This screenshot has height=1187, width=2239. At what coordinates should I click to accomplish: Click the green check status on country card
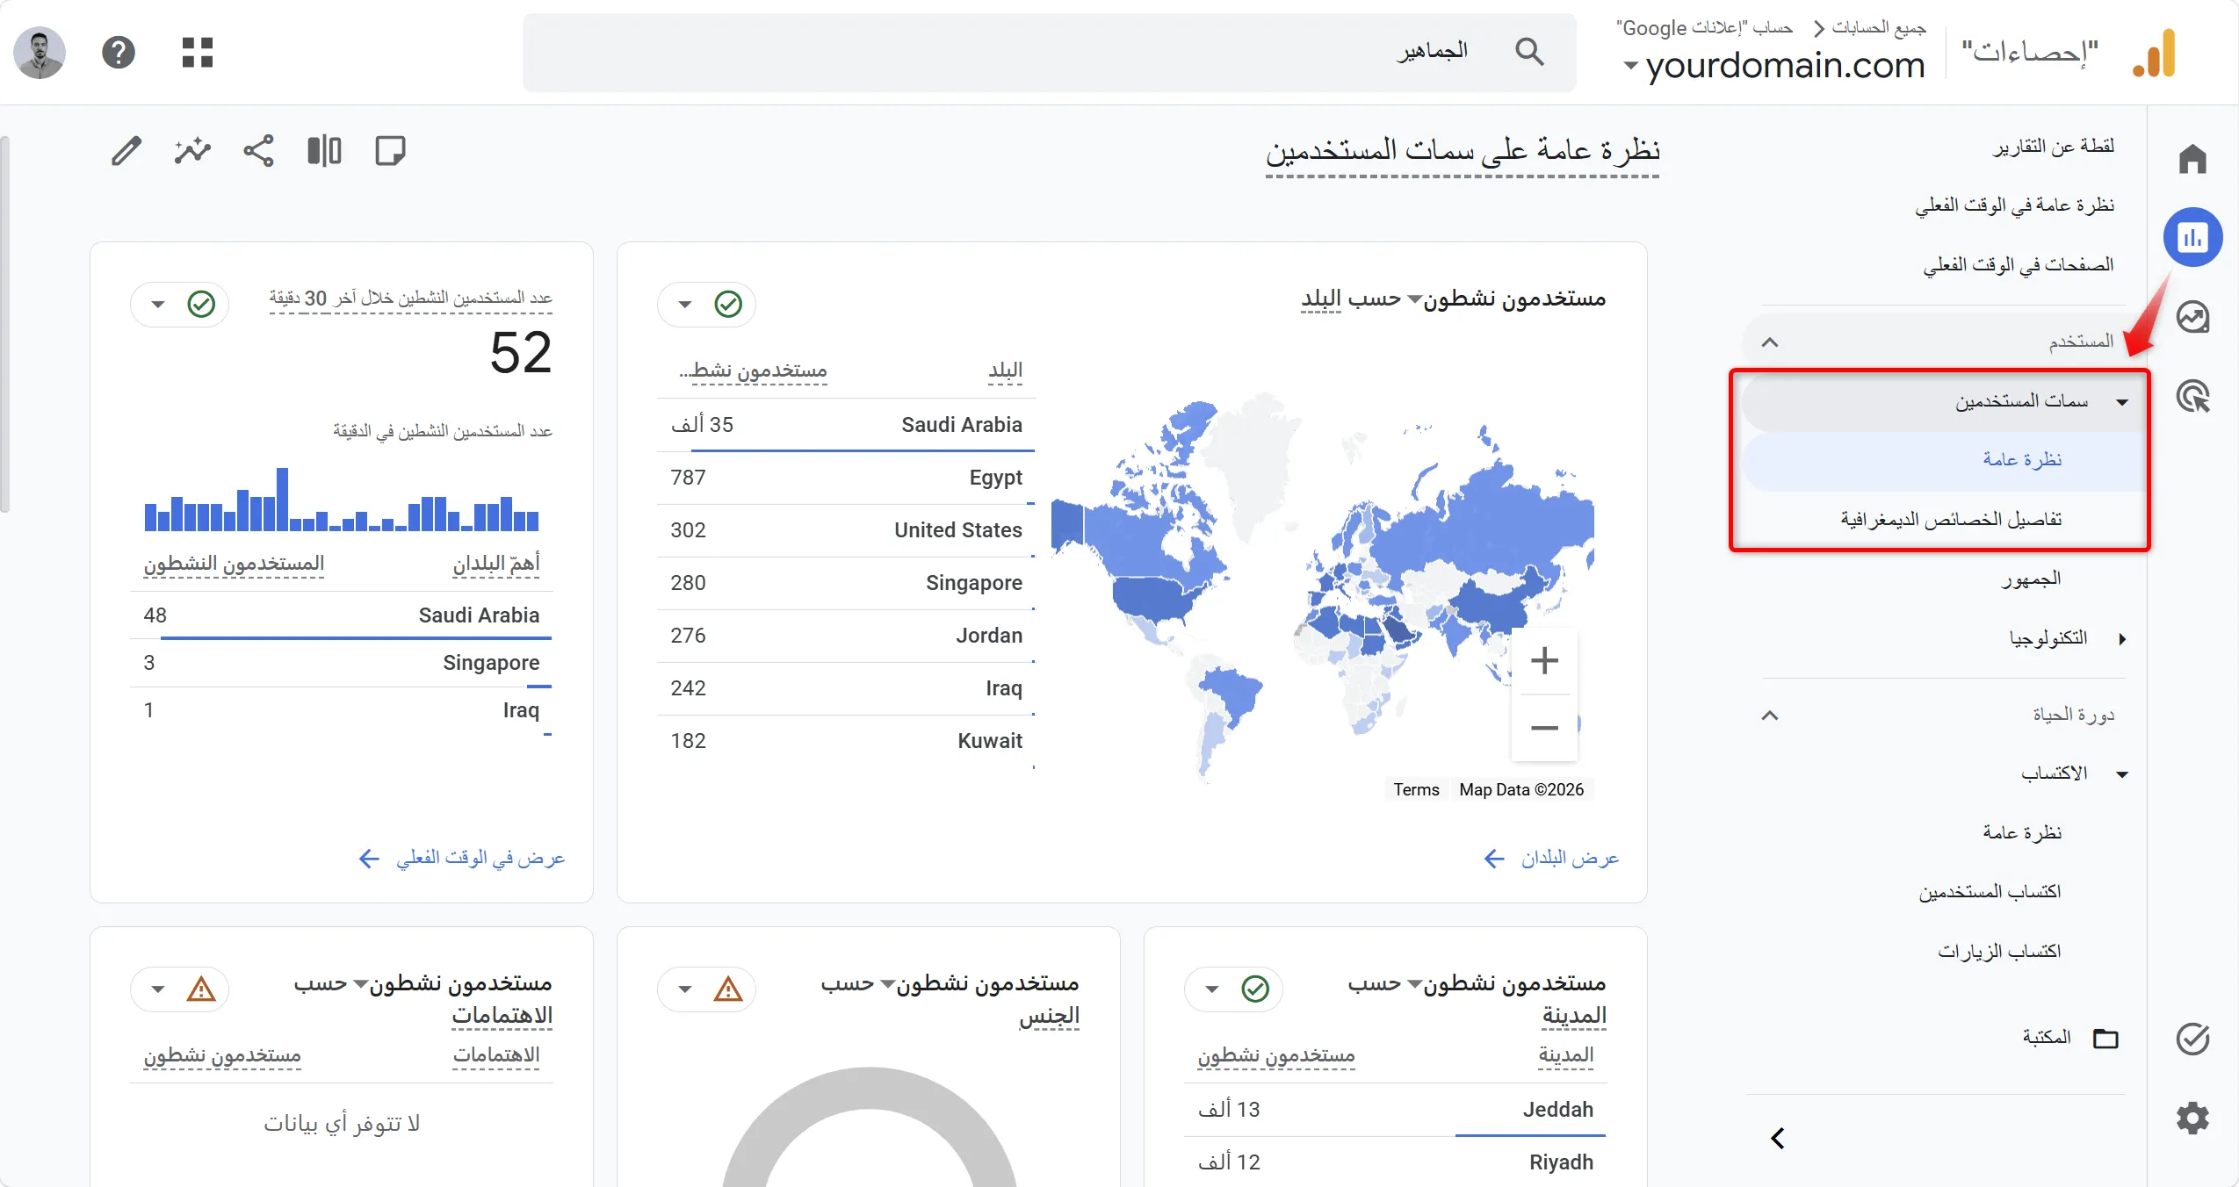(x=728, y=305)
